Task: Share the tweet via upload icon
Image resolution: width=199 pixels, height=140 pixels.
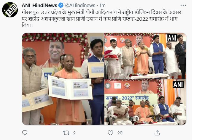Action: click(157, 133)
